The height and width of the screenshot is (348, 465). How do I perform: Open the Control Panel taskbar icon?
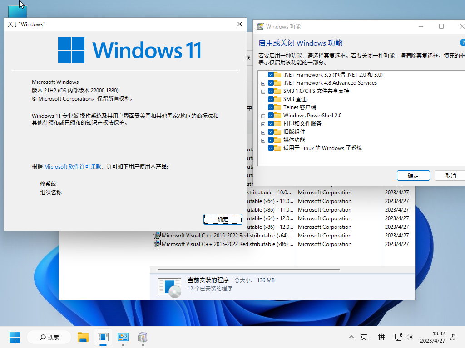(x=123, y=337)
